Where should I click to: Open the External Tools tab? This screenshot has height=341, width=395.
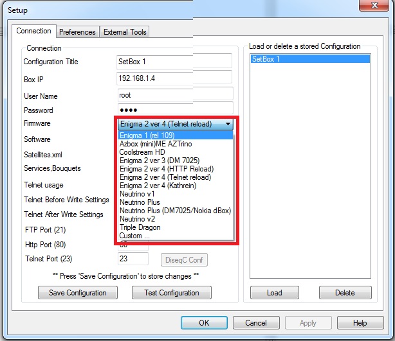tap(125, 31)
